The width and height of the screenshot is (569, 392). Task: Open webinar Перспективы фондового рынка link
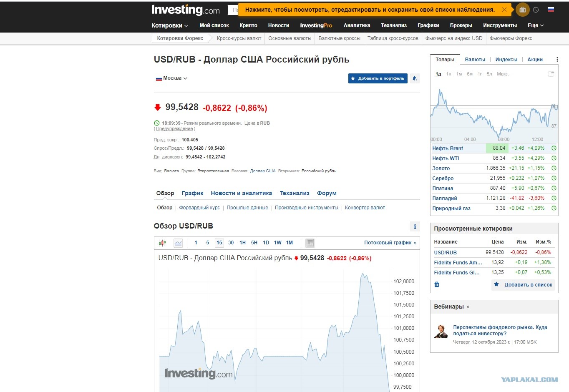click(500, 330)
